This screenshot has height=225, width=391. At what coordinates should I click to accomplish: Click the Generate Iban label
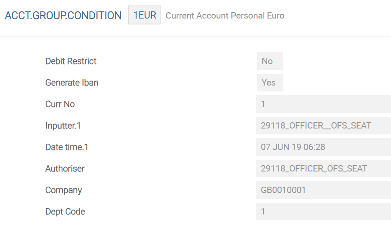click(x=72, y=83)
